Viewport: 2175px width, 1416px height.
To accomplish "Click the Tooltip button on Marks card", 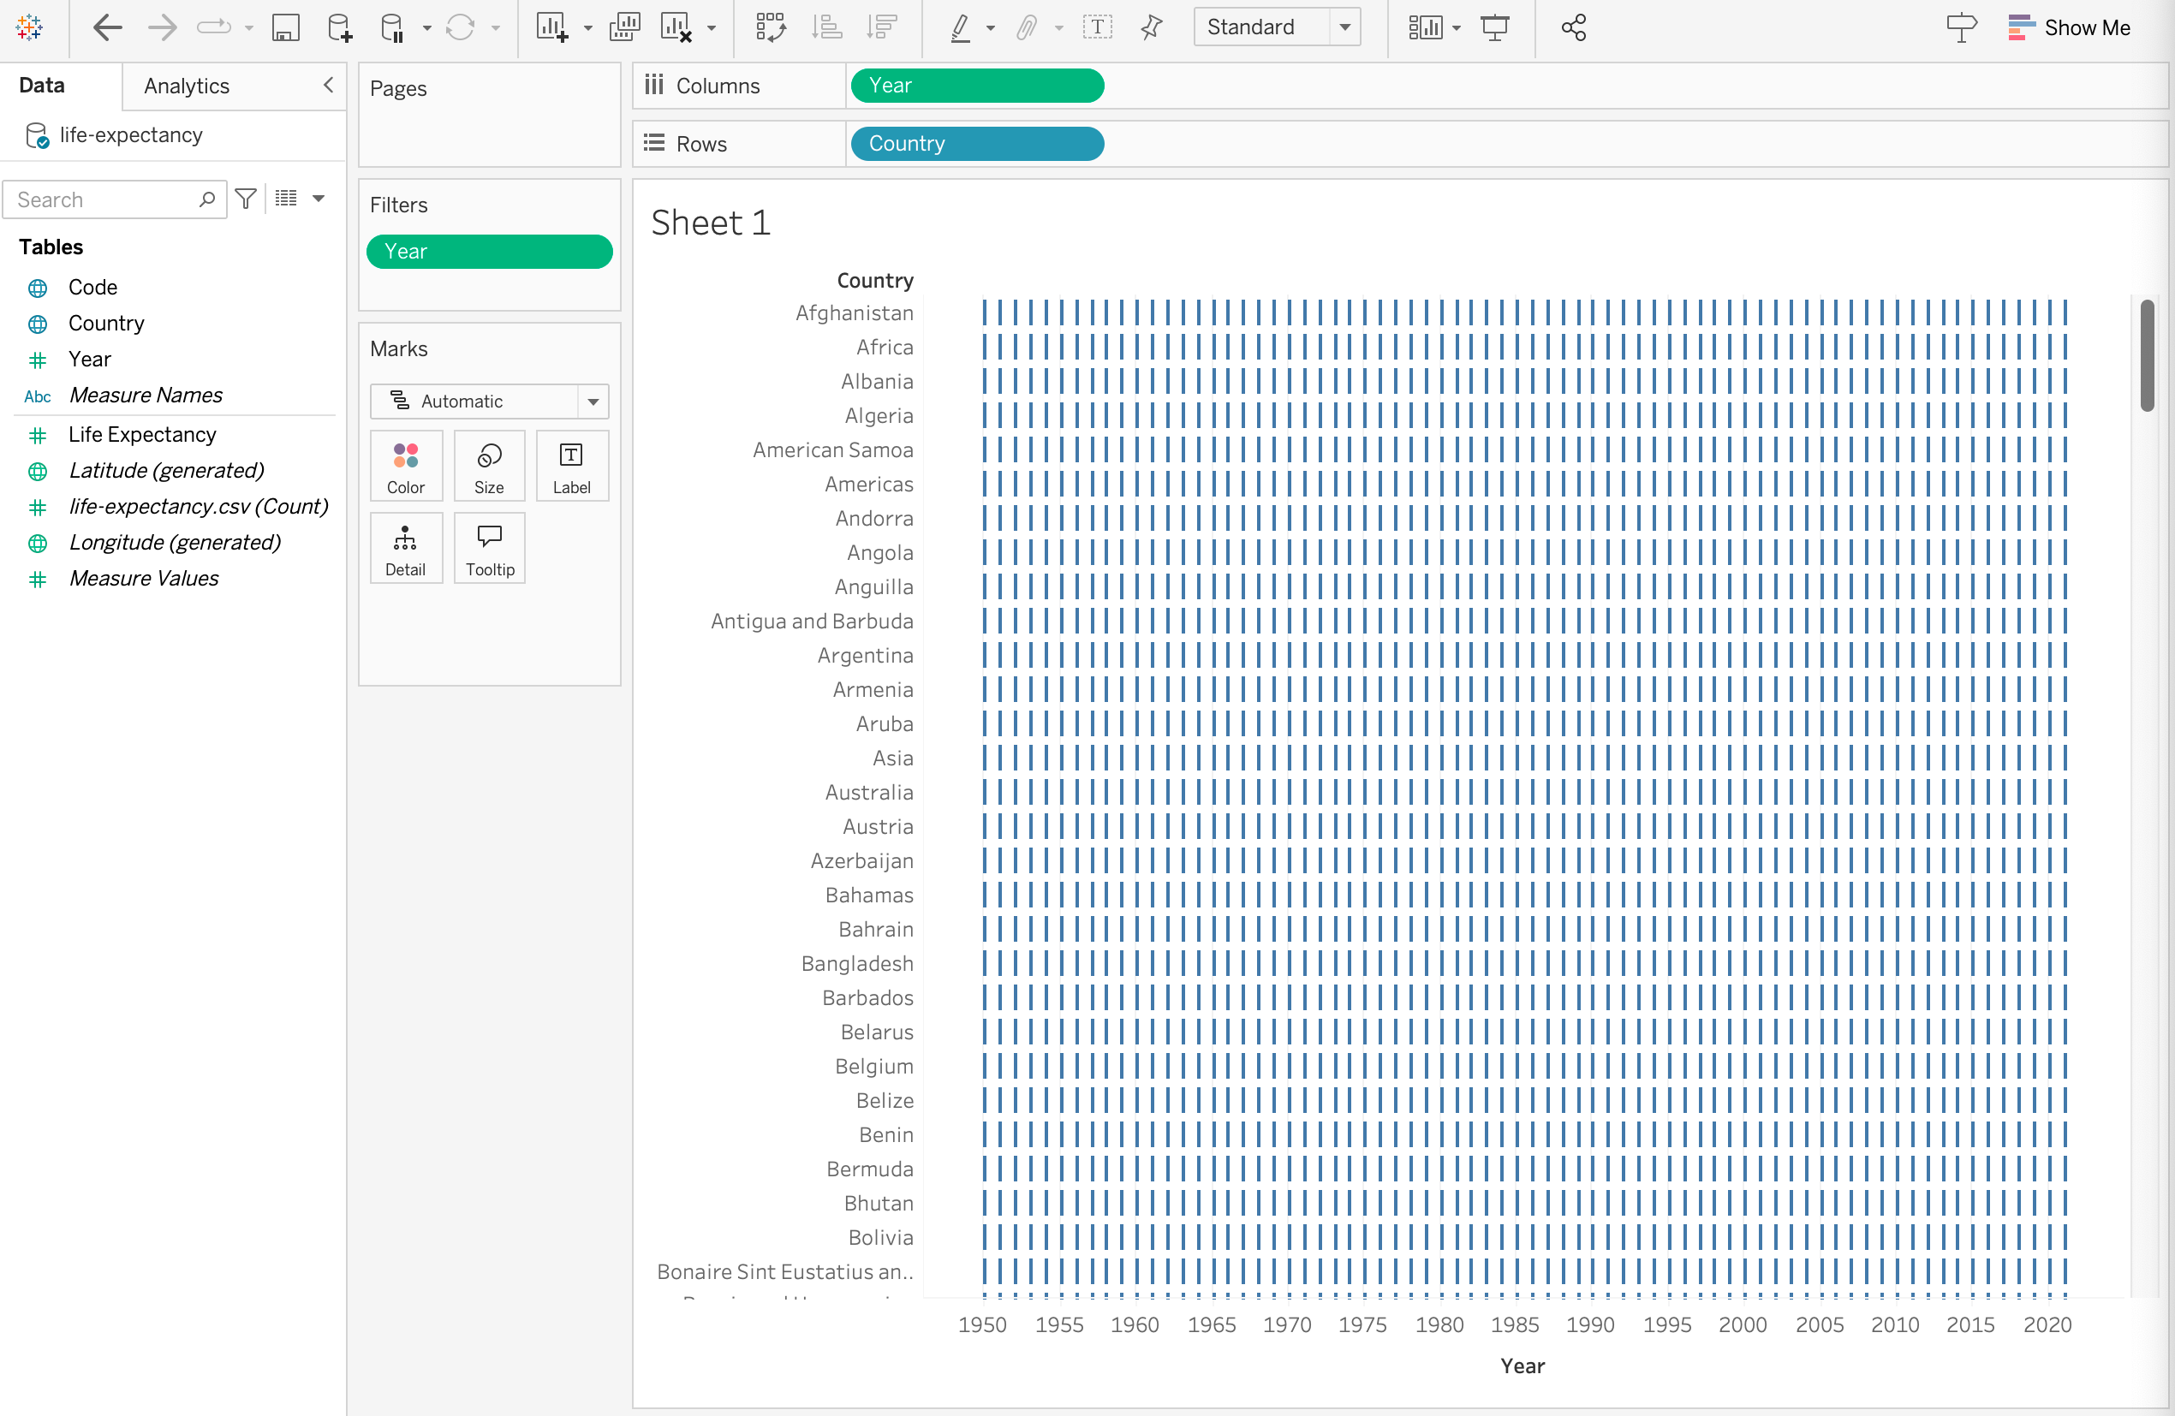I will click(489, 548).
